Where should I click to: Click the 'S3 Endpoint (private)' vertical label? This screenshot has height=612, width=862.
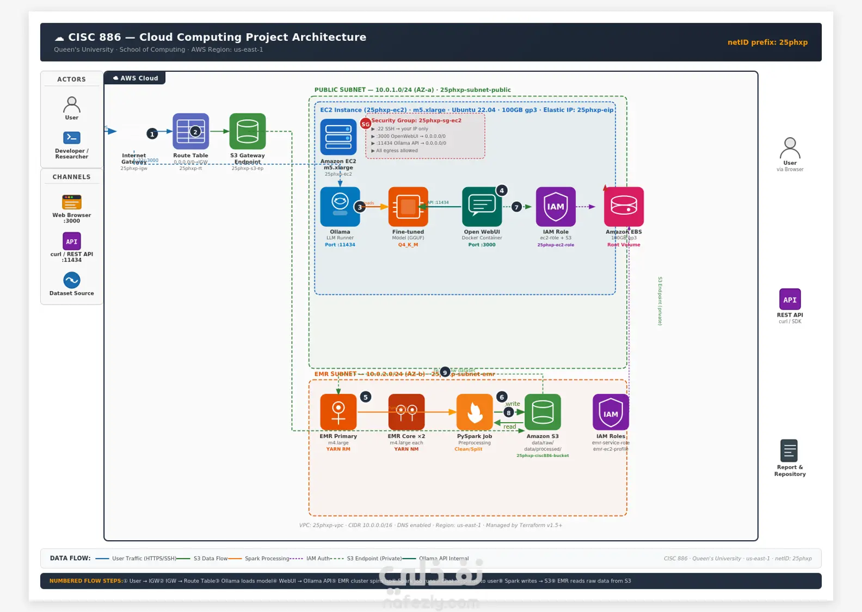pos(660,301)
